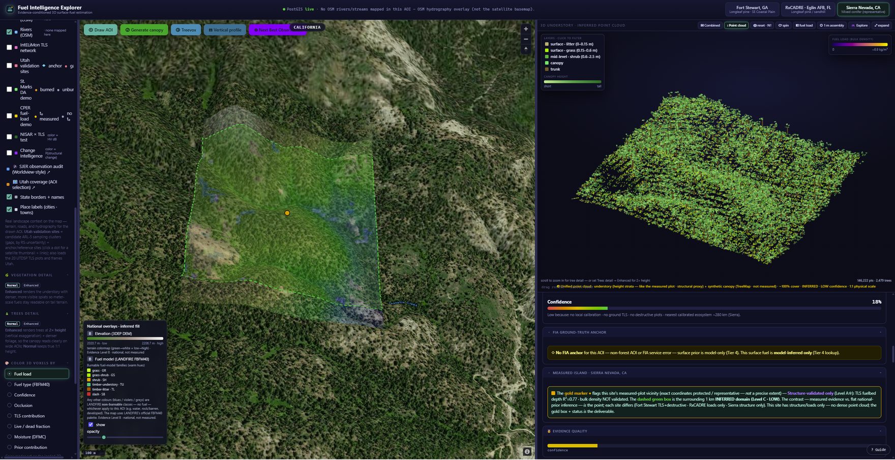The image size is (895, 460).
Task: Click the fuel load toolbar button
Action: pos(804,25)
